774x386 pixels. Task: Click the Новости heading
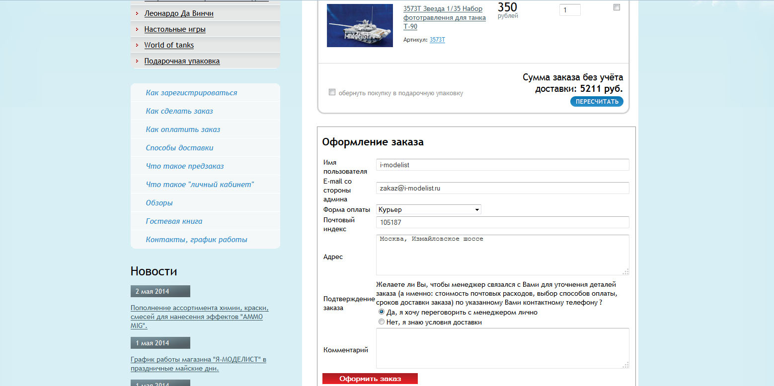[x=154, y=271]
